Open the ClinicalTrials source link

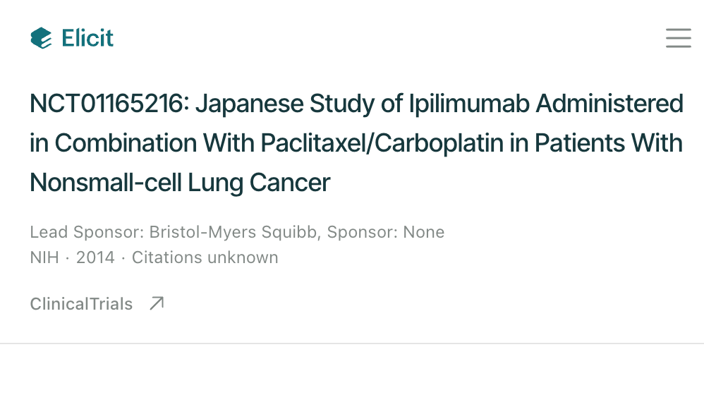click(81, 304)
